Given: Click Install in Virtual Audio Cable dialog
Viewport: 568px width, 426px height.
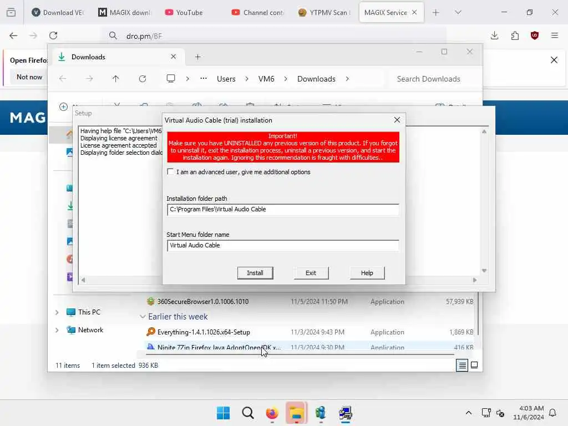Looking at the screenshot, I should point(255,273).
